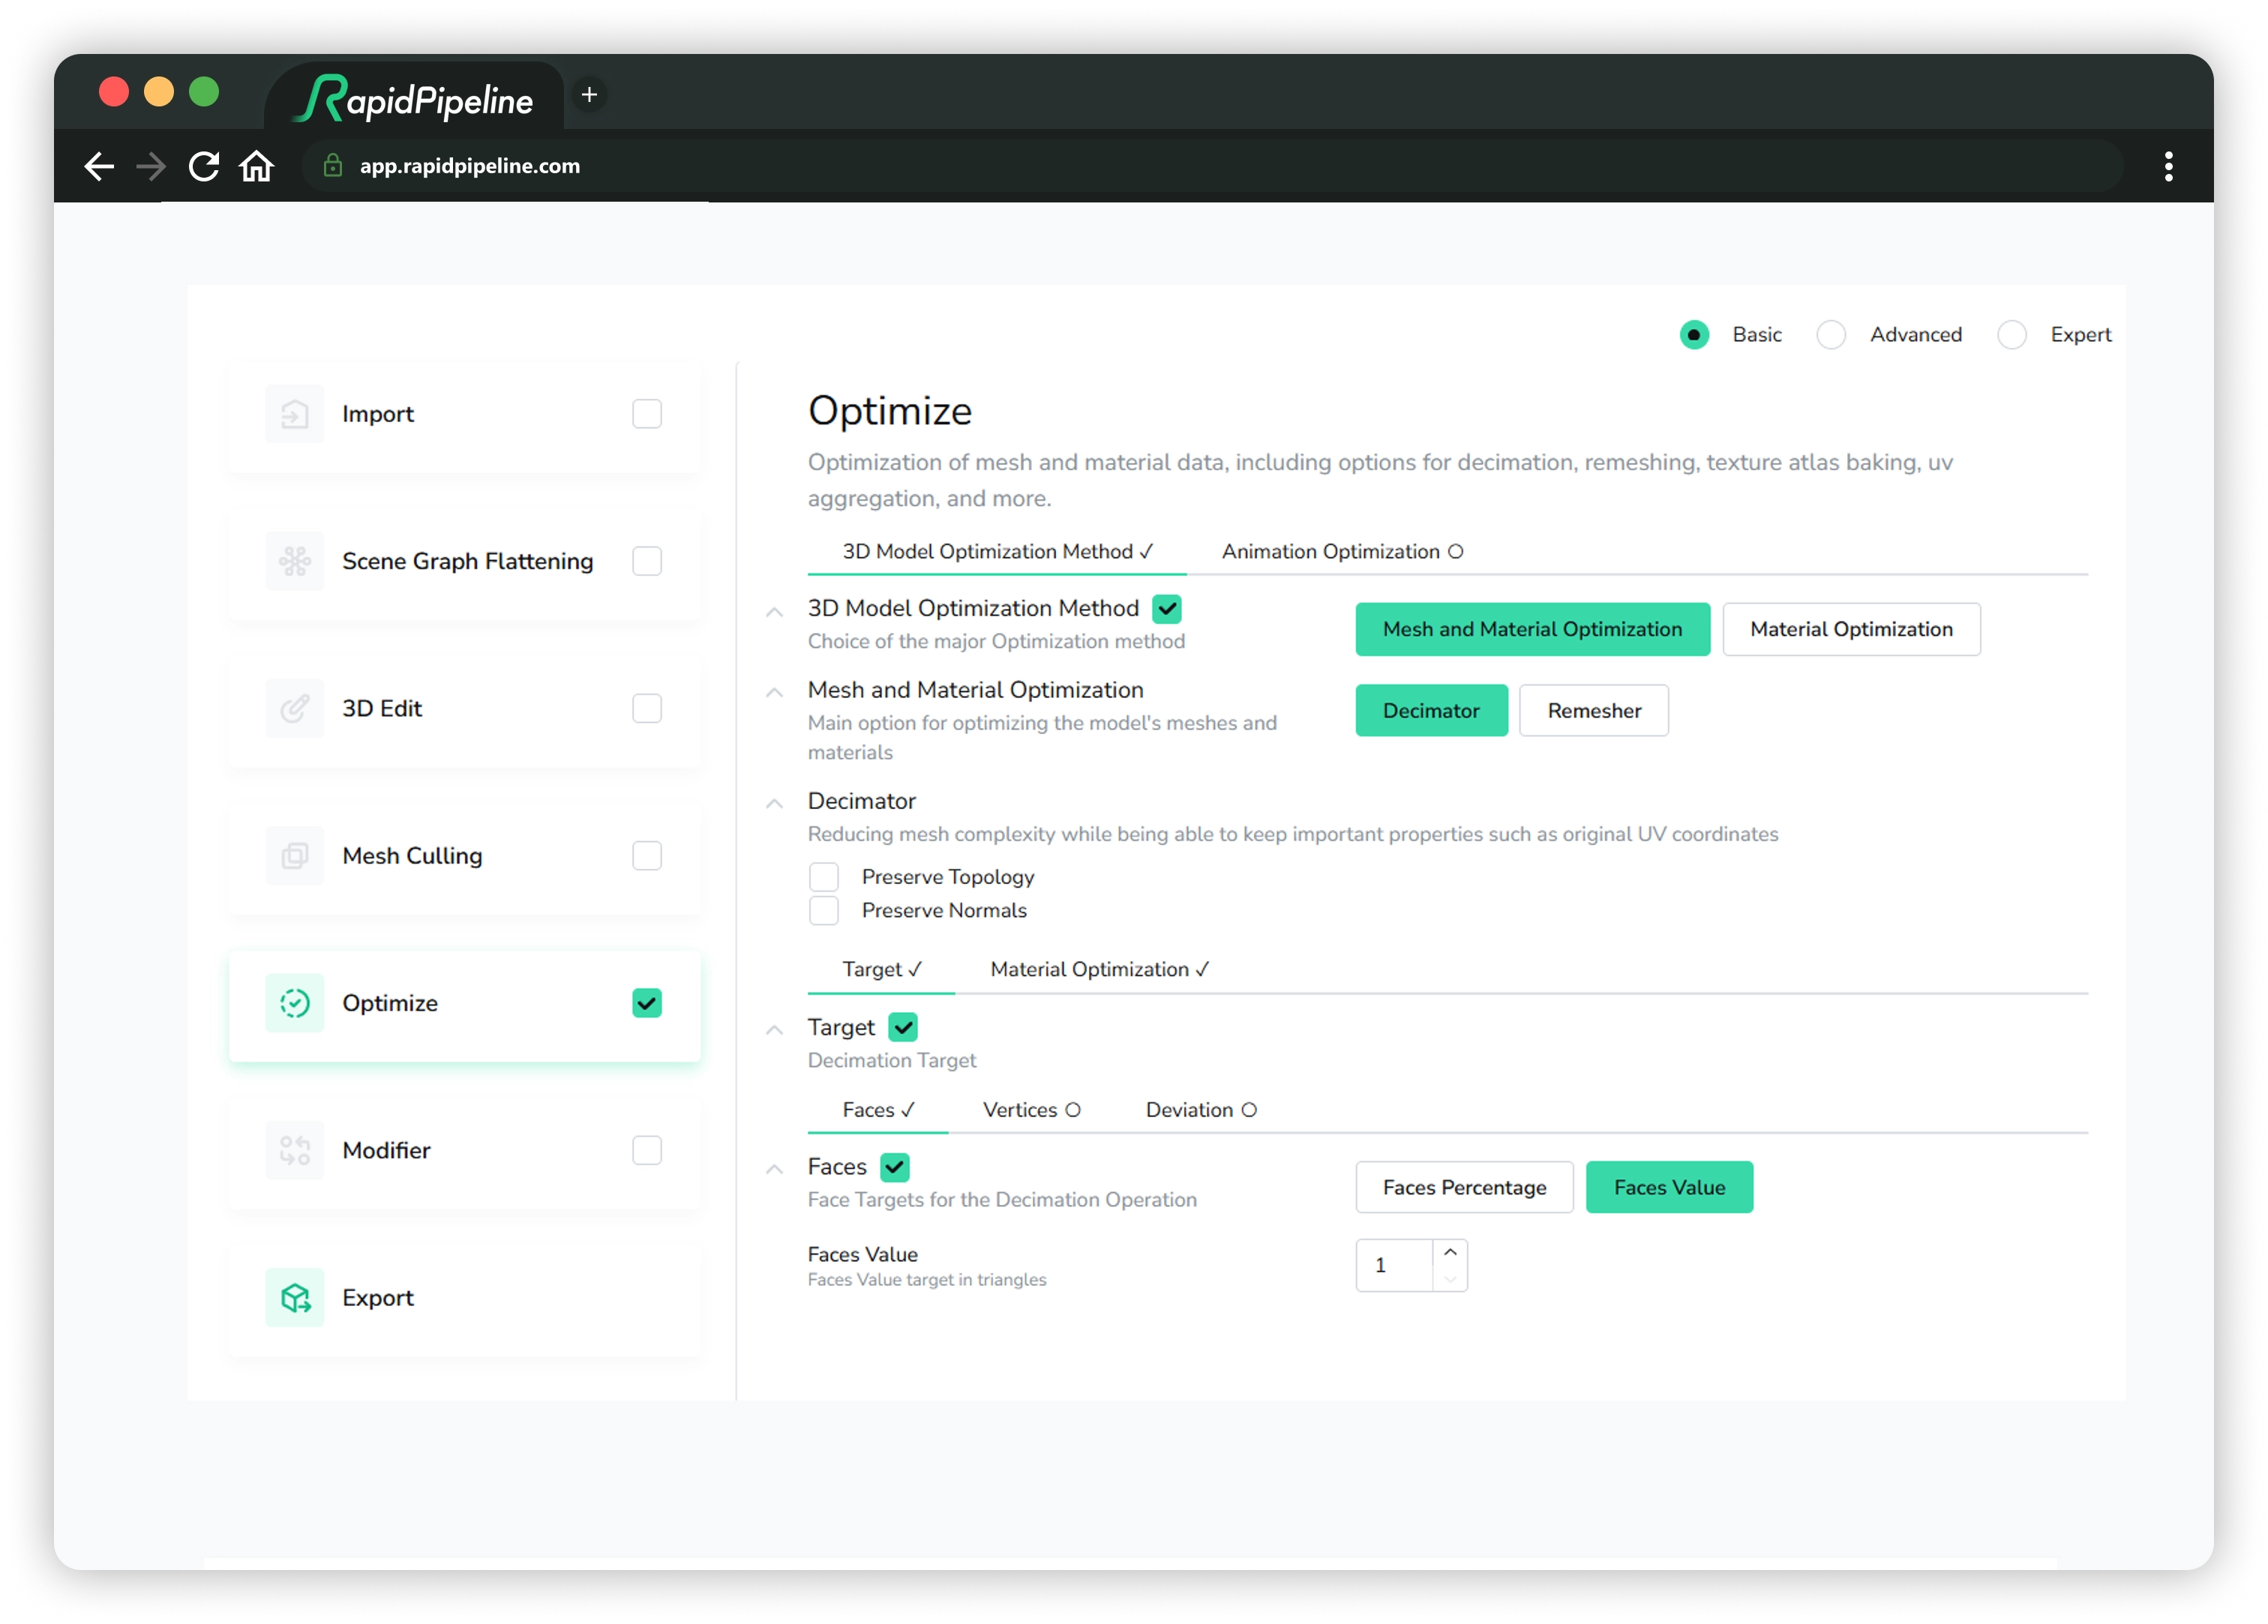Open the Material Optimization tab under Decimator
The height and width of the screenshot is (1624, 2268).
pyautogui.click(x=1099, y=970)
